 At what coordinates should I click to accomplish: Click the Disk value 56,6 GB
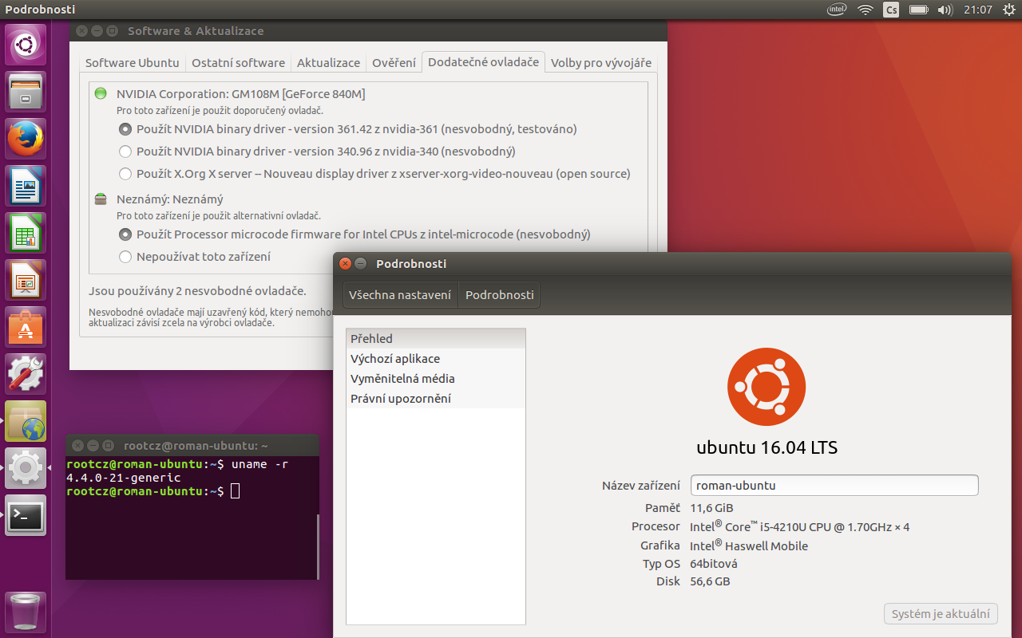pos(710,581)
